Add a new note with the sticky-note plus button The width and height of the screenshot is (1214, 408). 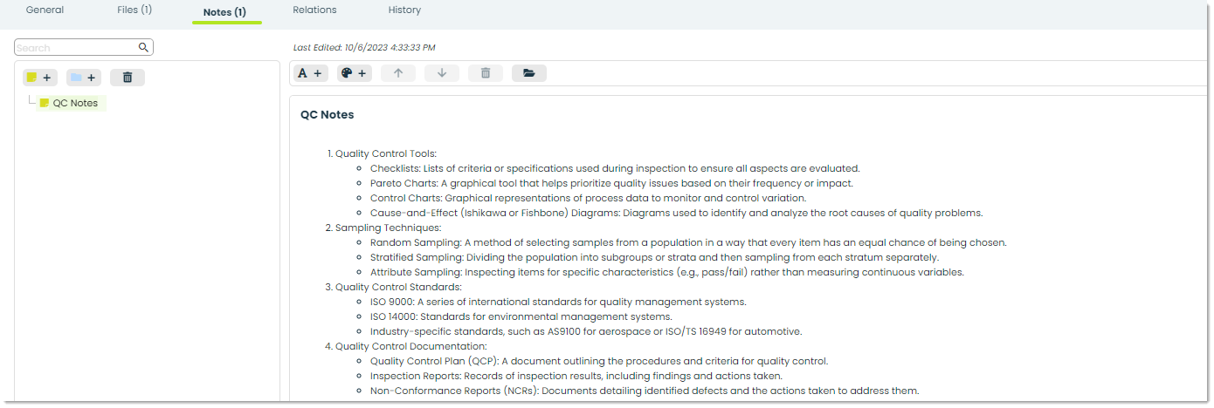40,78
